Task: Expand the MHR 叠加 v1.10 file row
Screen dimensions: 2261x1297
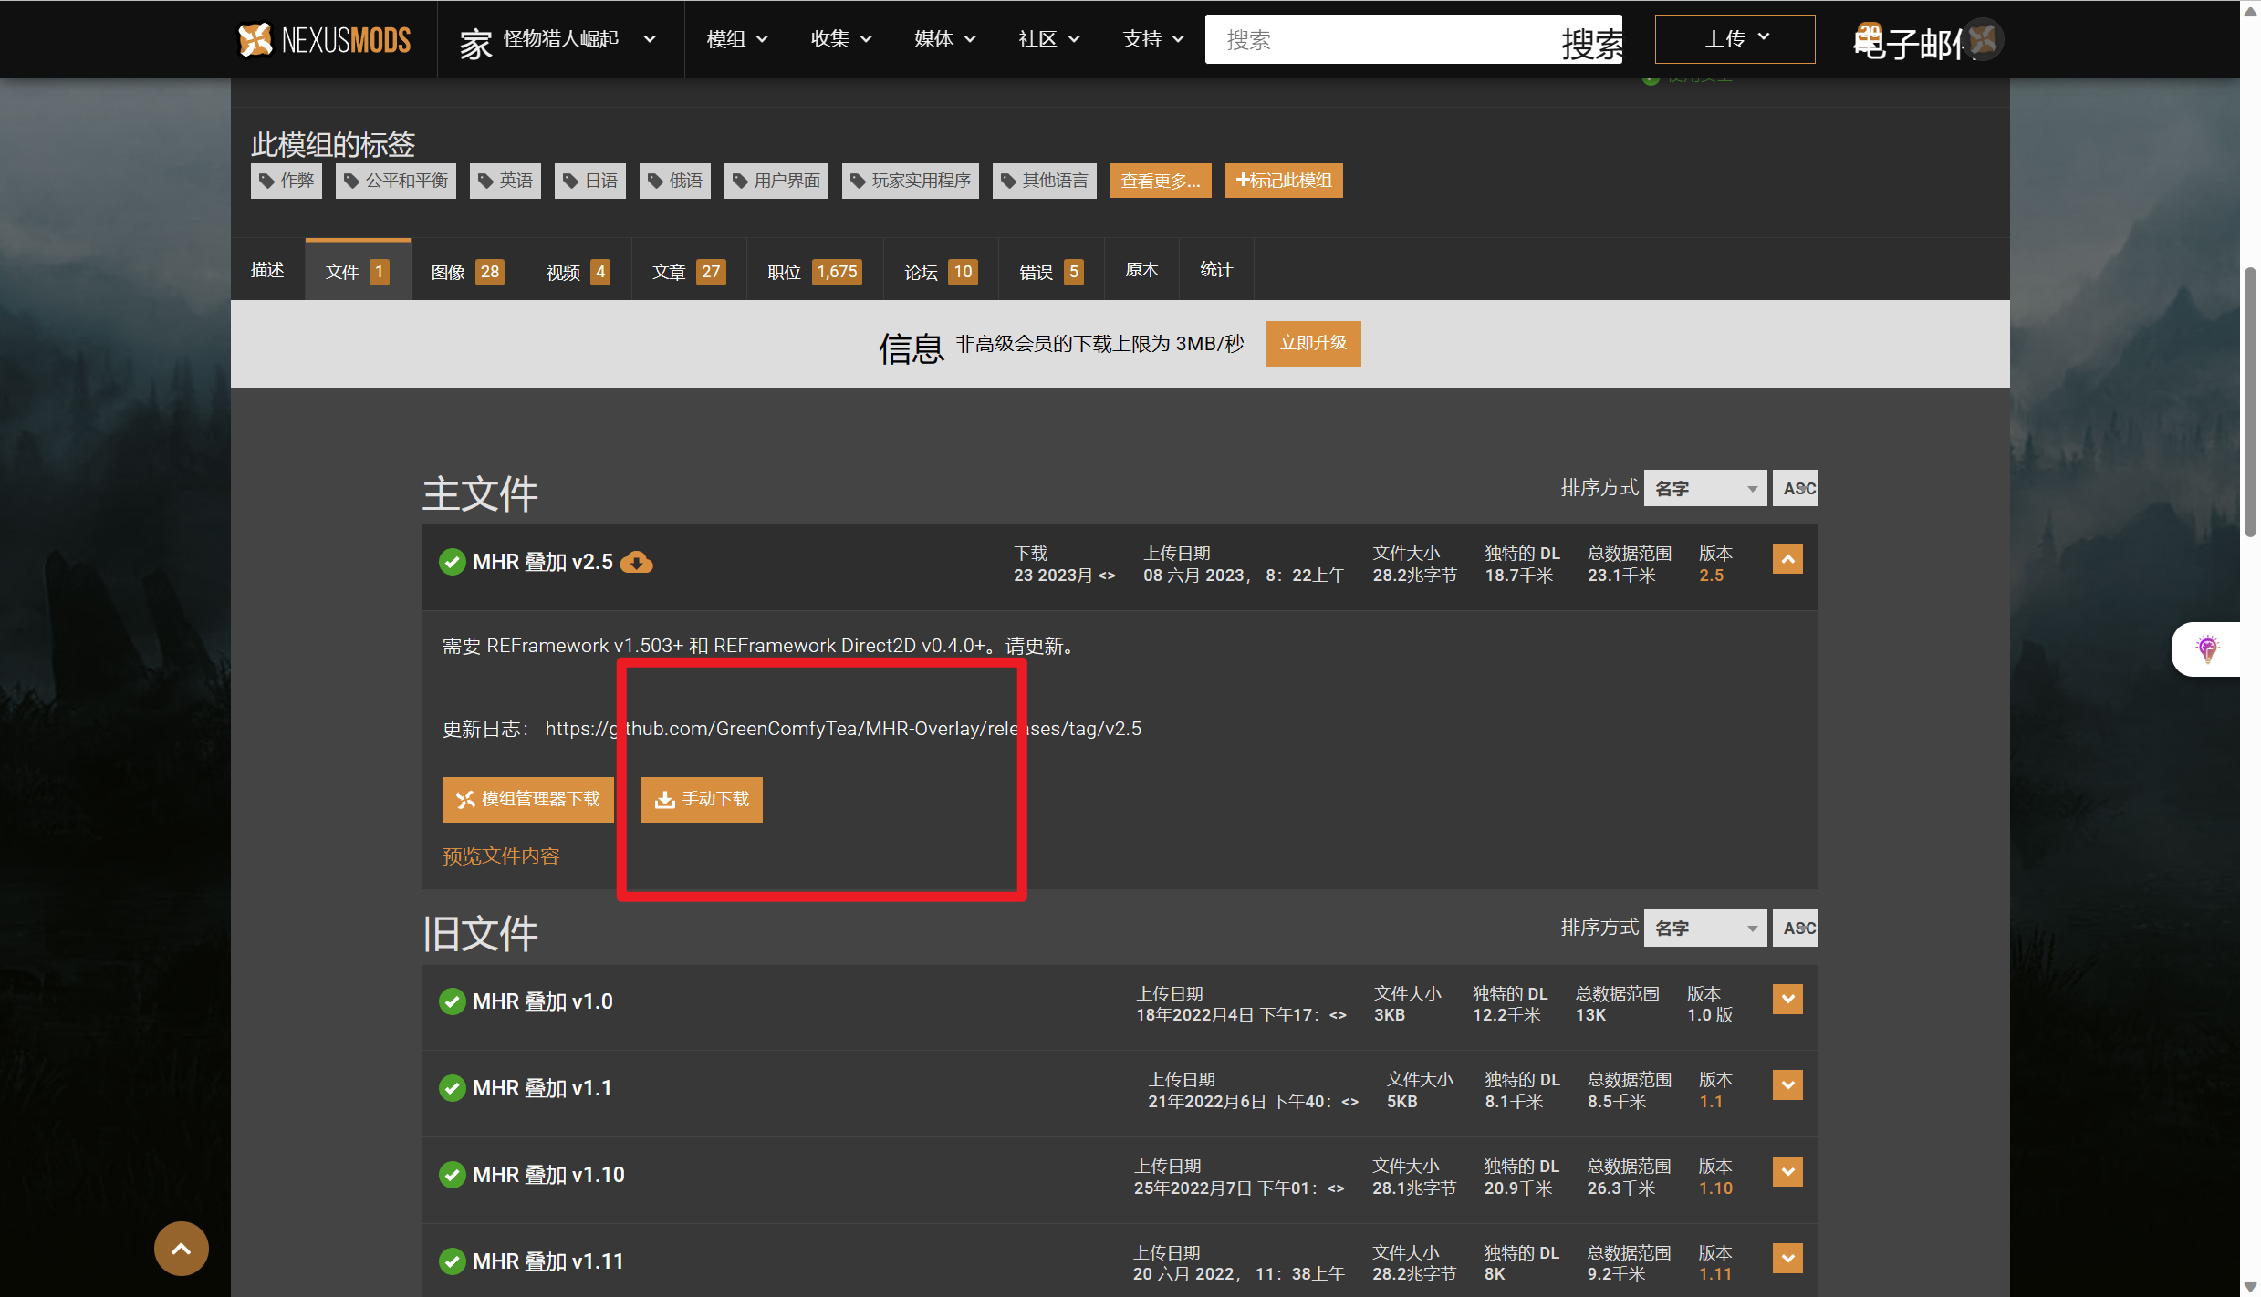Action: point(1787,1172)
